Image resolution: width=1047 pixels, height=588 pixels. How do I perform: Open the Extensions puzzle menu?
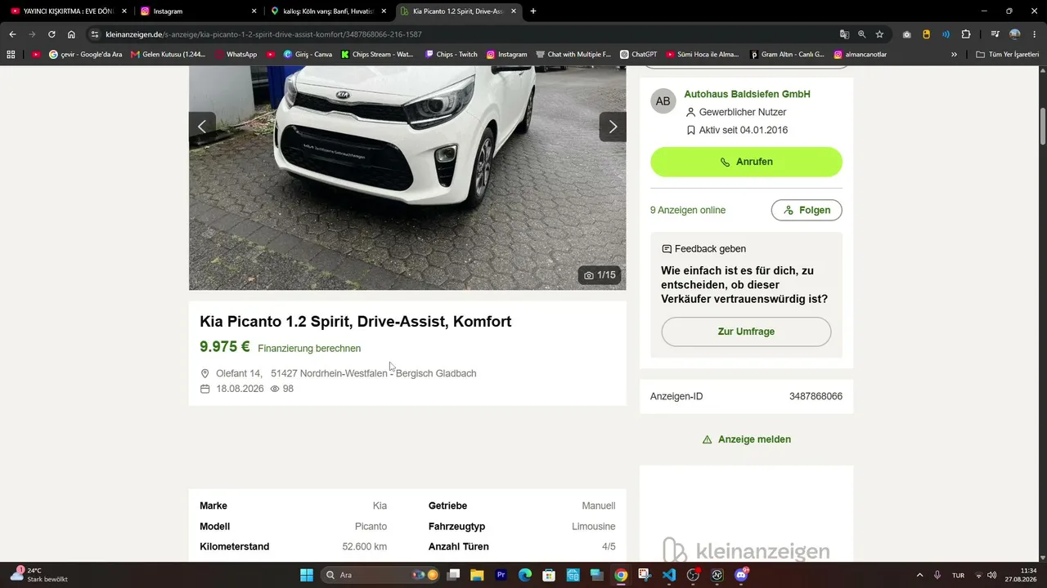click(x=966, y=34)
